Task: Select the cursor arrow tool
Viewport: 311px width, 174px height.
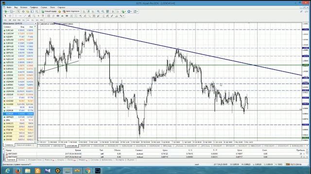Action: coord(5,16)
